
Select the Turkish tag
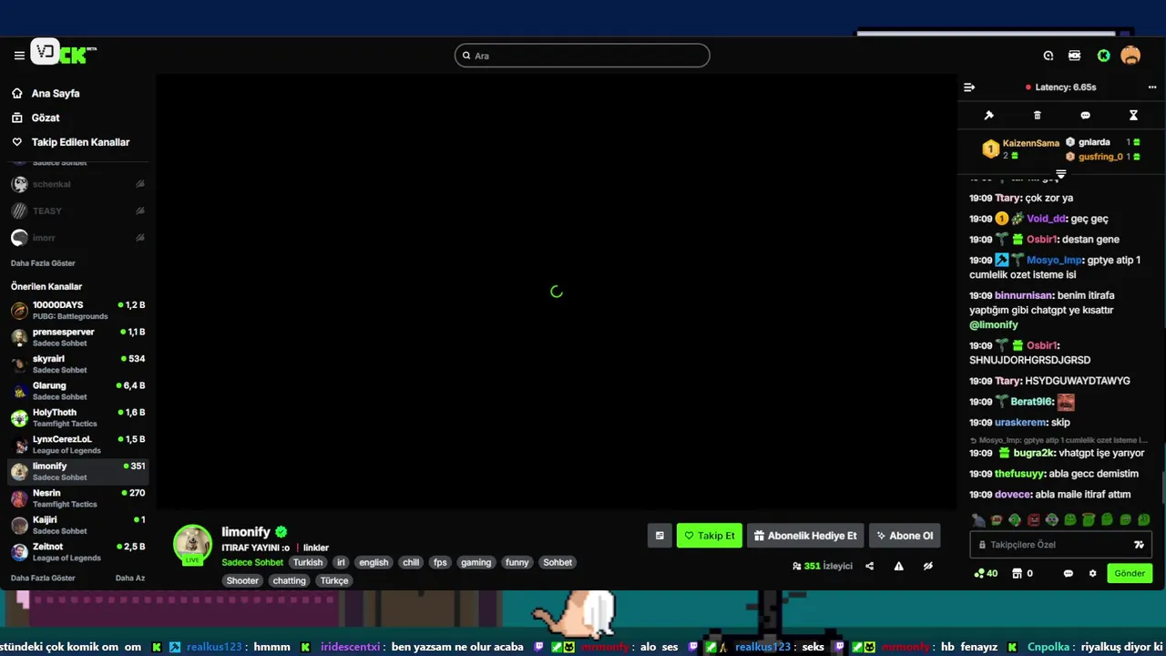pyautogui.click(x=308, y=562)
